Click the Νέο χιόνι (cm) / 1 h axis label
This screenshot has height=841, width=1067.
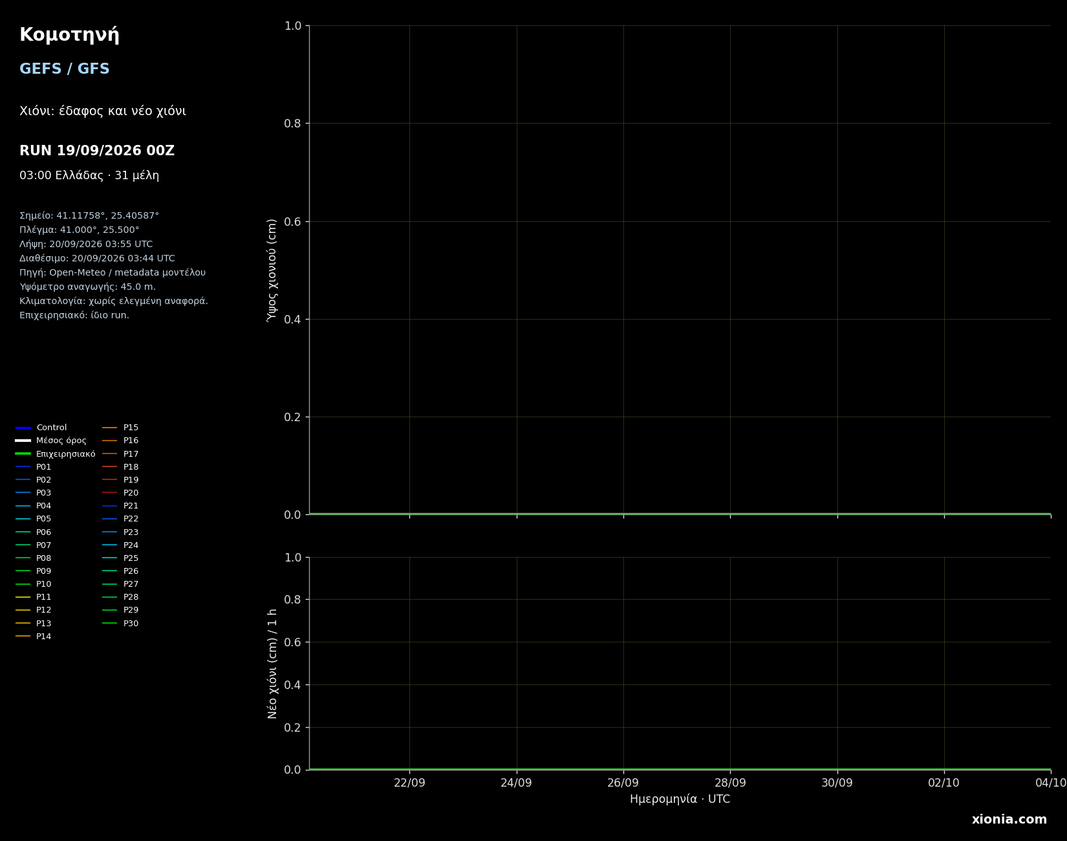click(272, 663)
